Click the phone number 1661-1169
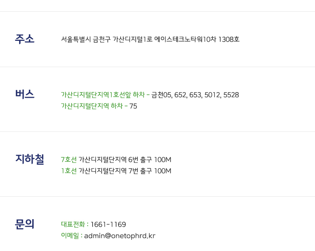The width and height of the screenshot is (315, 251). (108, 224)
